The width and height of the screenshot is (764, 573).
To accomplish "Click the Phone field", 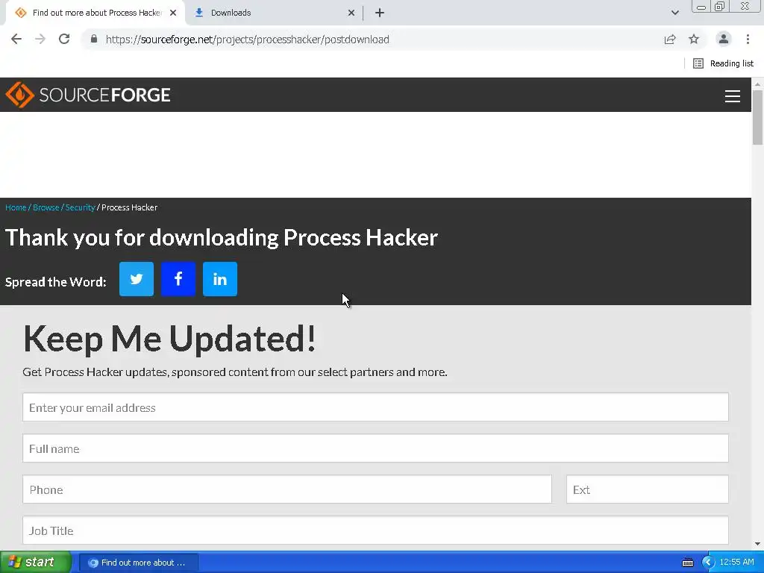I will tap(287, 489).
